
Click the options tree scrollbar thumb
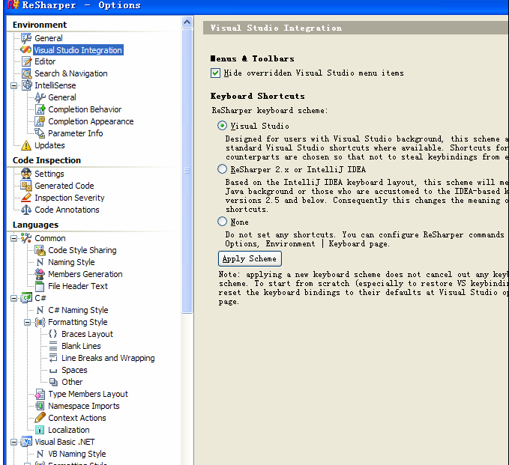pos(187,171)
